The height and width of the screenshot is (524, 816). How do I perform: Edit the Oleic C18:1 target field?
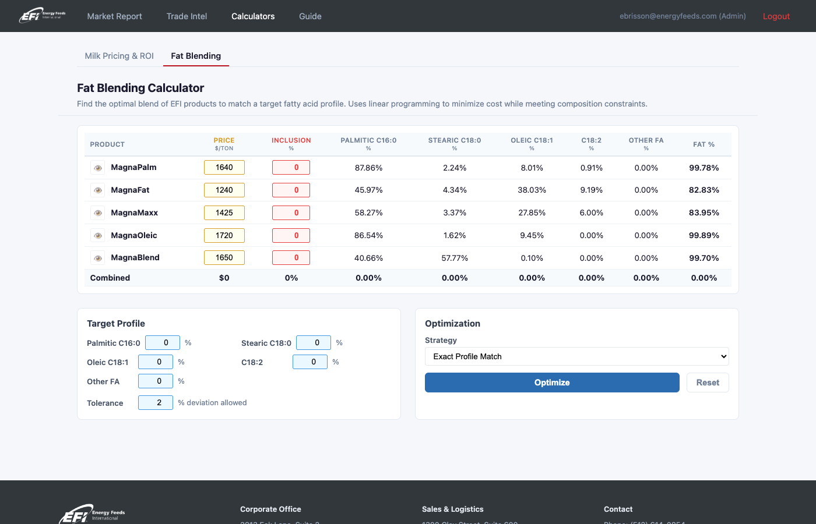coord(156,362)
